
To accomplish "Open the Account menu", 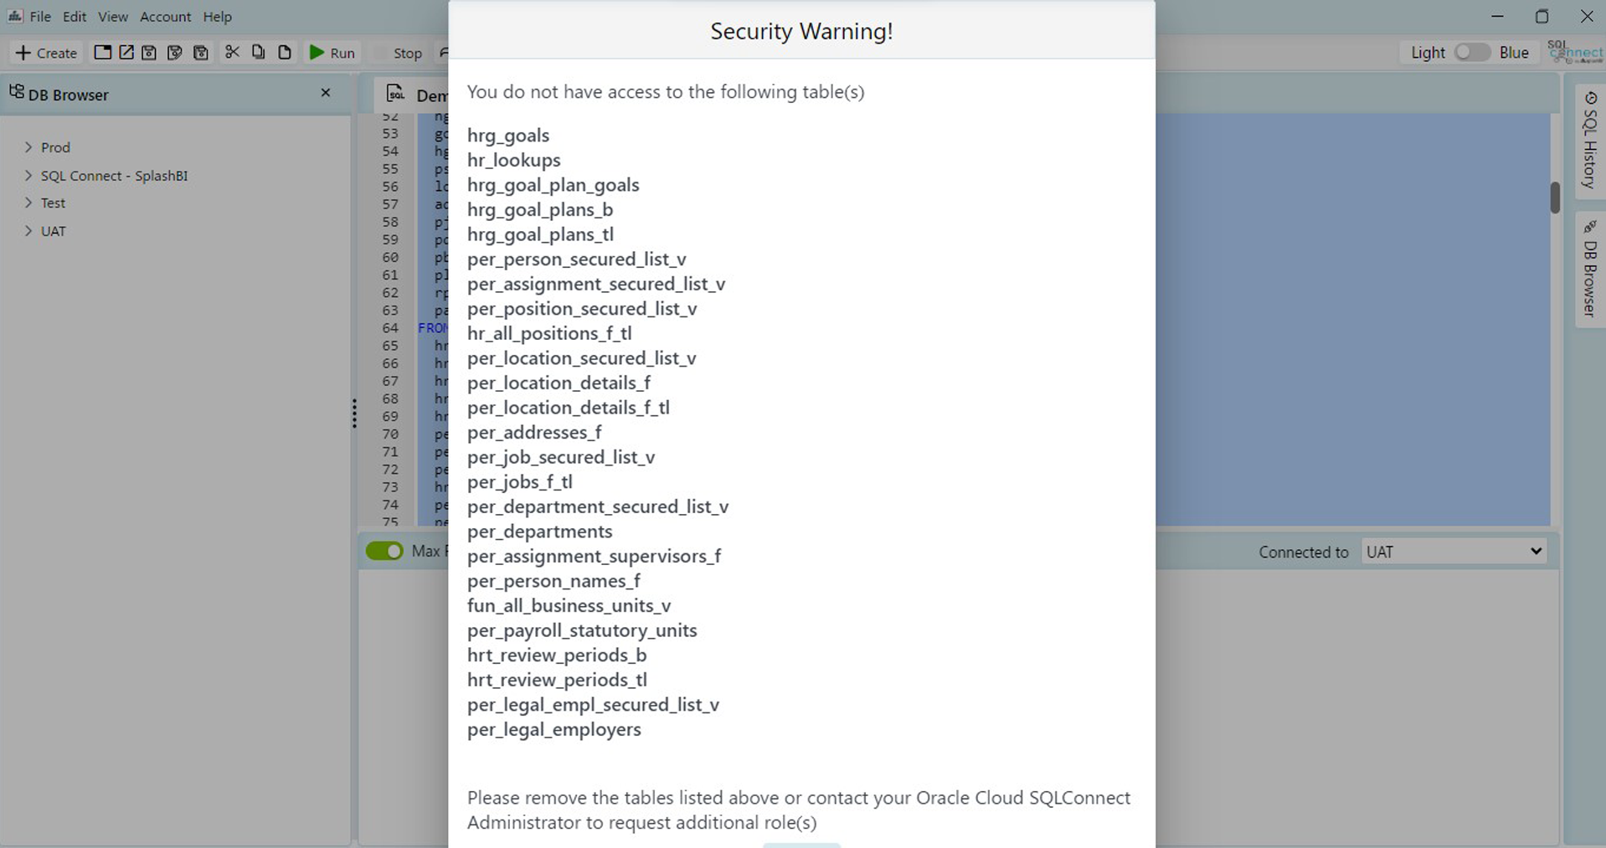I will (165, 16).
